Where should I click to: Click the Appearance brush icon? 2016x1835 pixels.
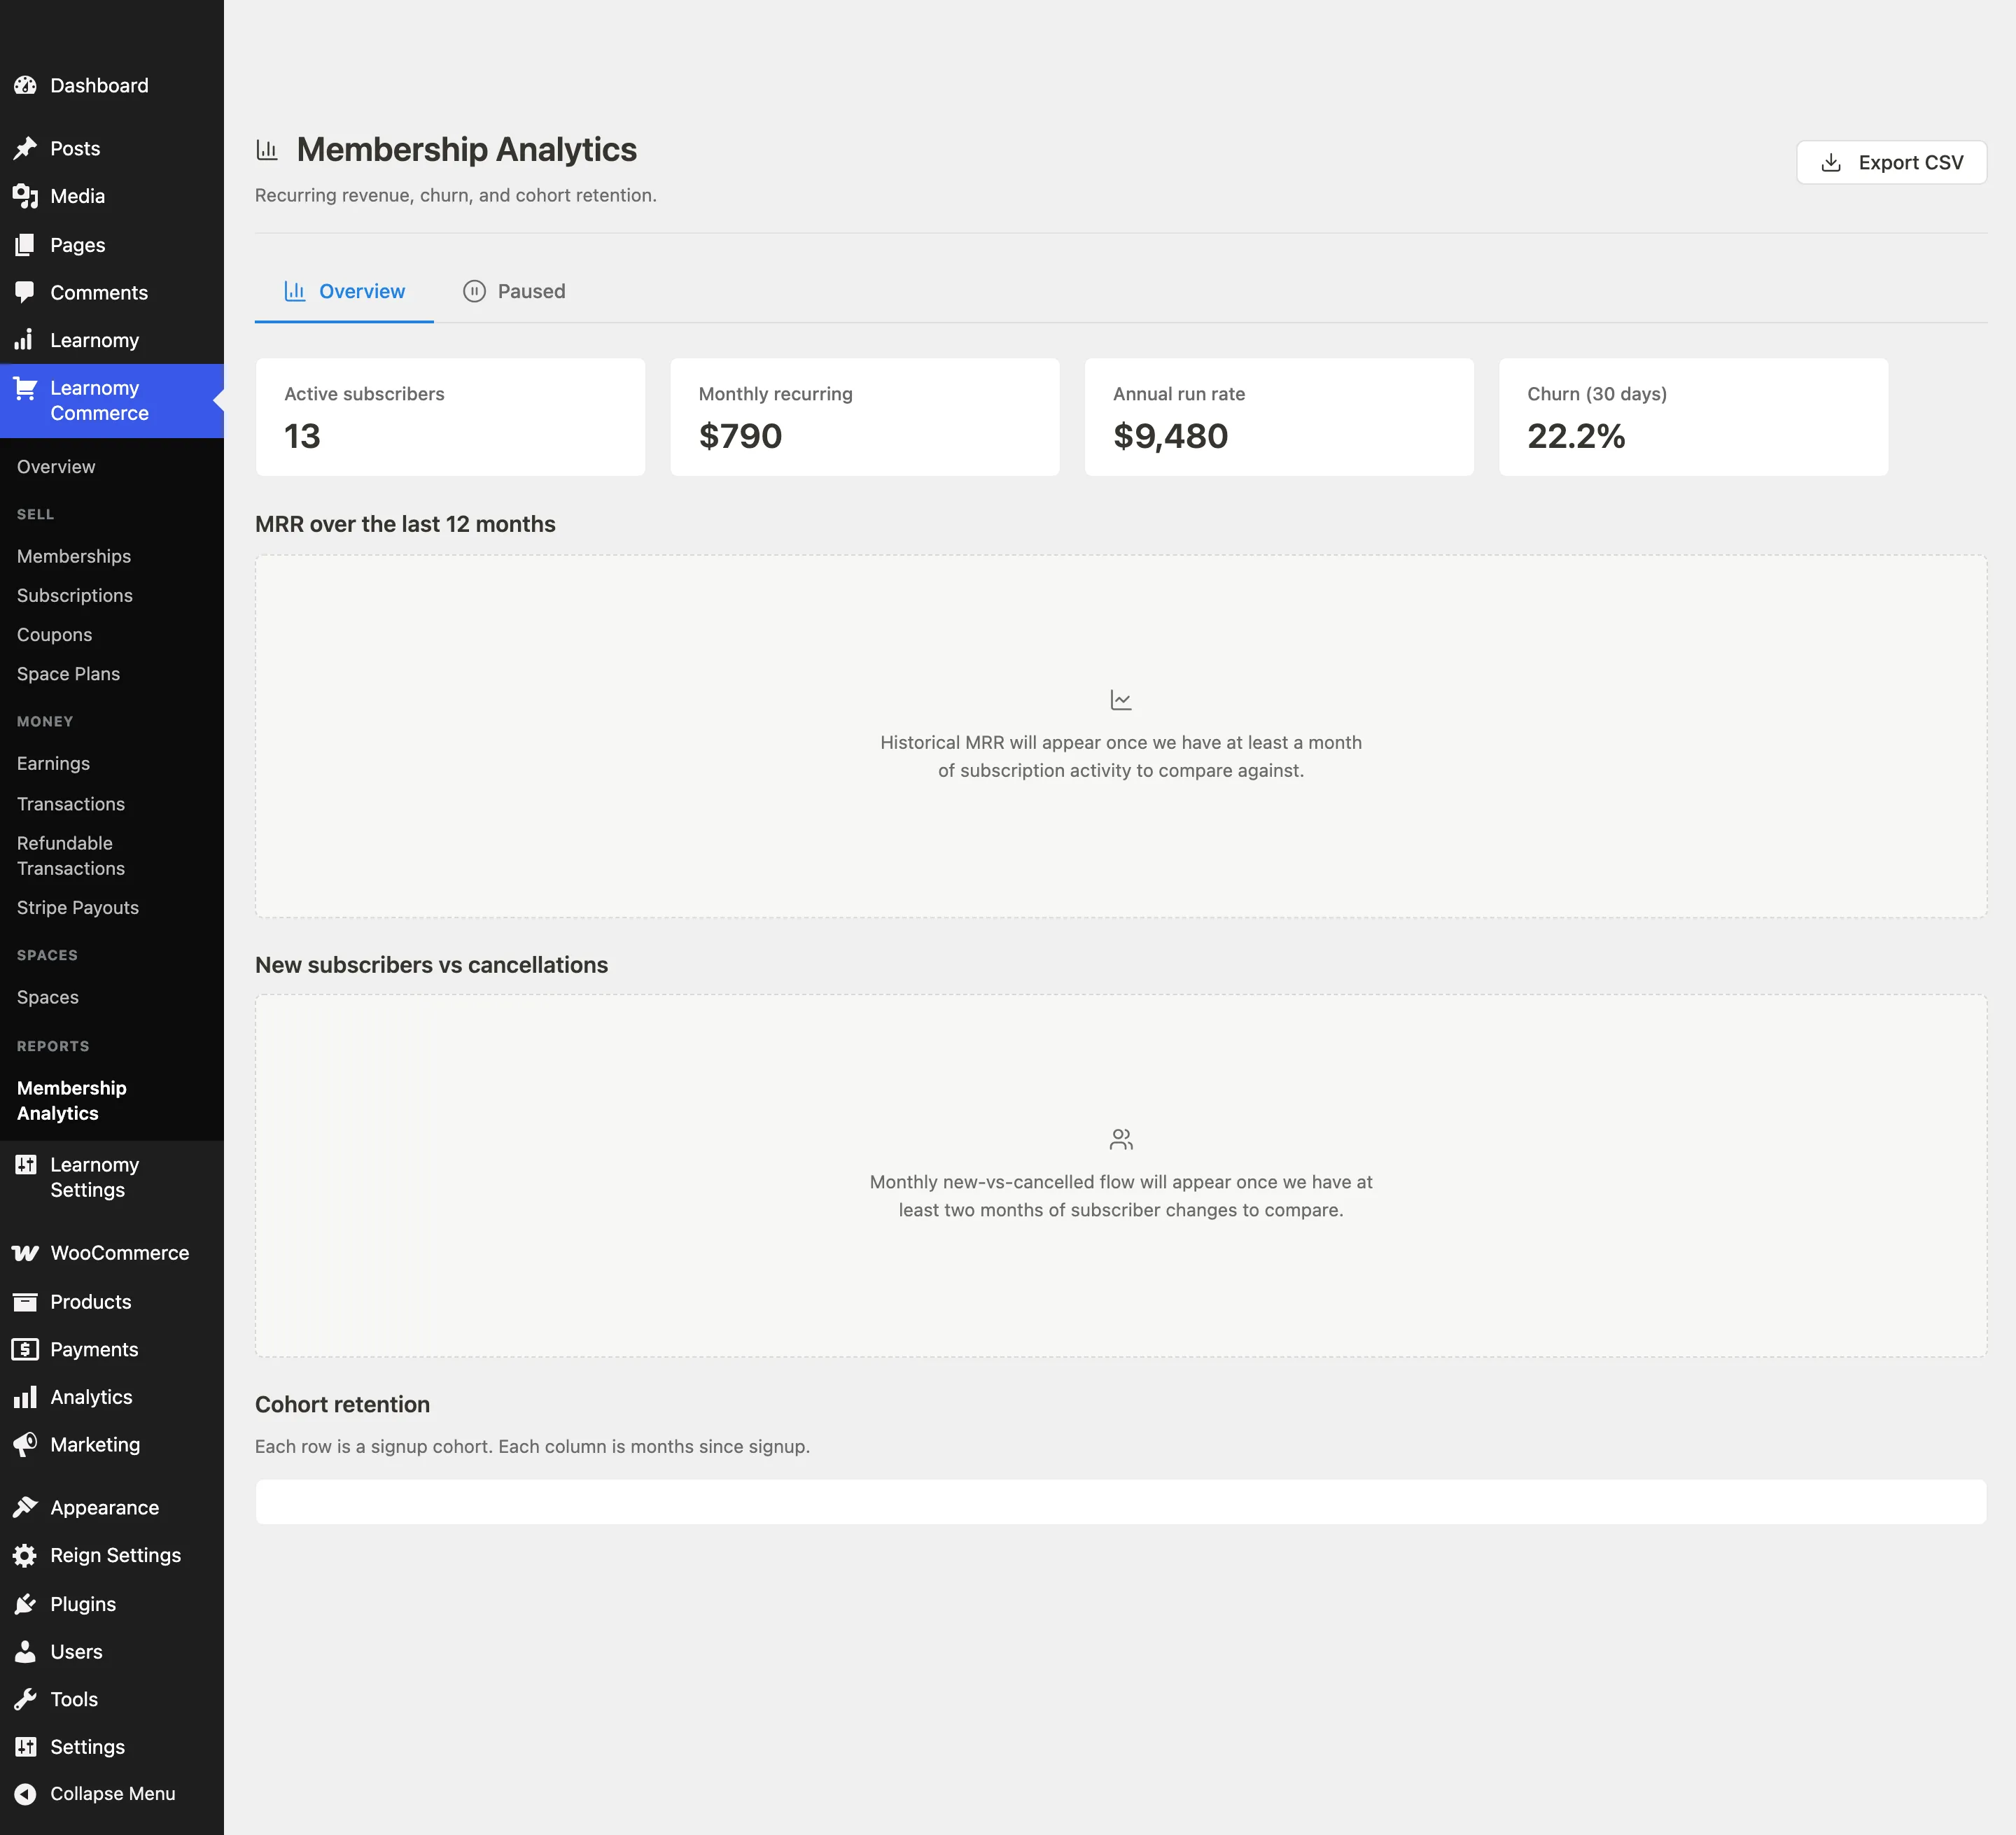tap(25, 1507)
